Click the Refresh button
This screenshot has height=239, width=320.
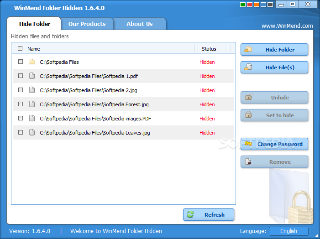point(209,214)
